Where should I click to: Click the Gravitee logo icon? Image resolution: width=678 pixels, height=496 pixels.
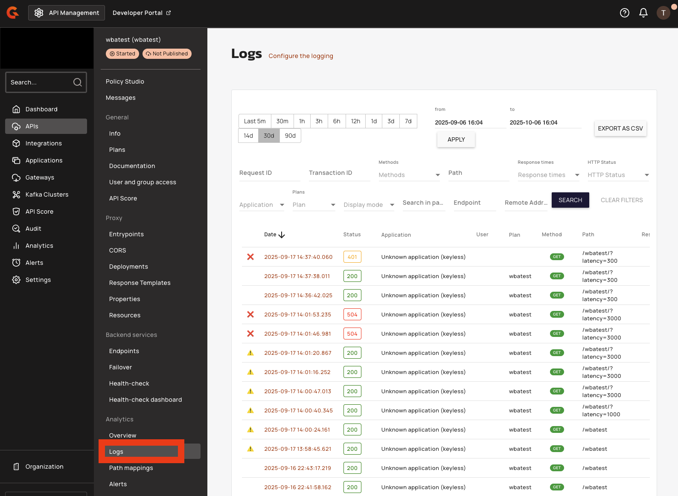pos(13,13)
